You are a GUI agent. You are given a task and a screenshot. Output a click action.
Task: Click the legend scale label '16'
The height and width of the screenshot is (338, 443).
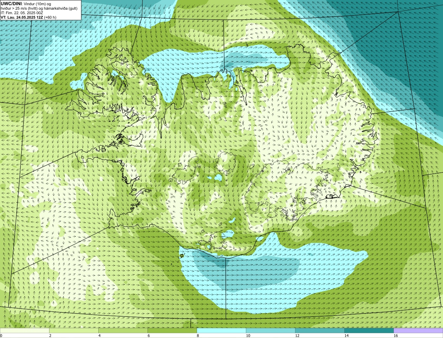pos(396,336)
